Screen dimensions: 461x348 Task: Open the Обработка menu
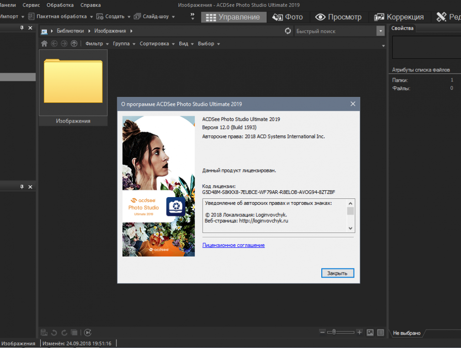pyautogui.click(x=60, y=5)
